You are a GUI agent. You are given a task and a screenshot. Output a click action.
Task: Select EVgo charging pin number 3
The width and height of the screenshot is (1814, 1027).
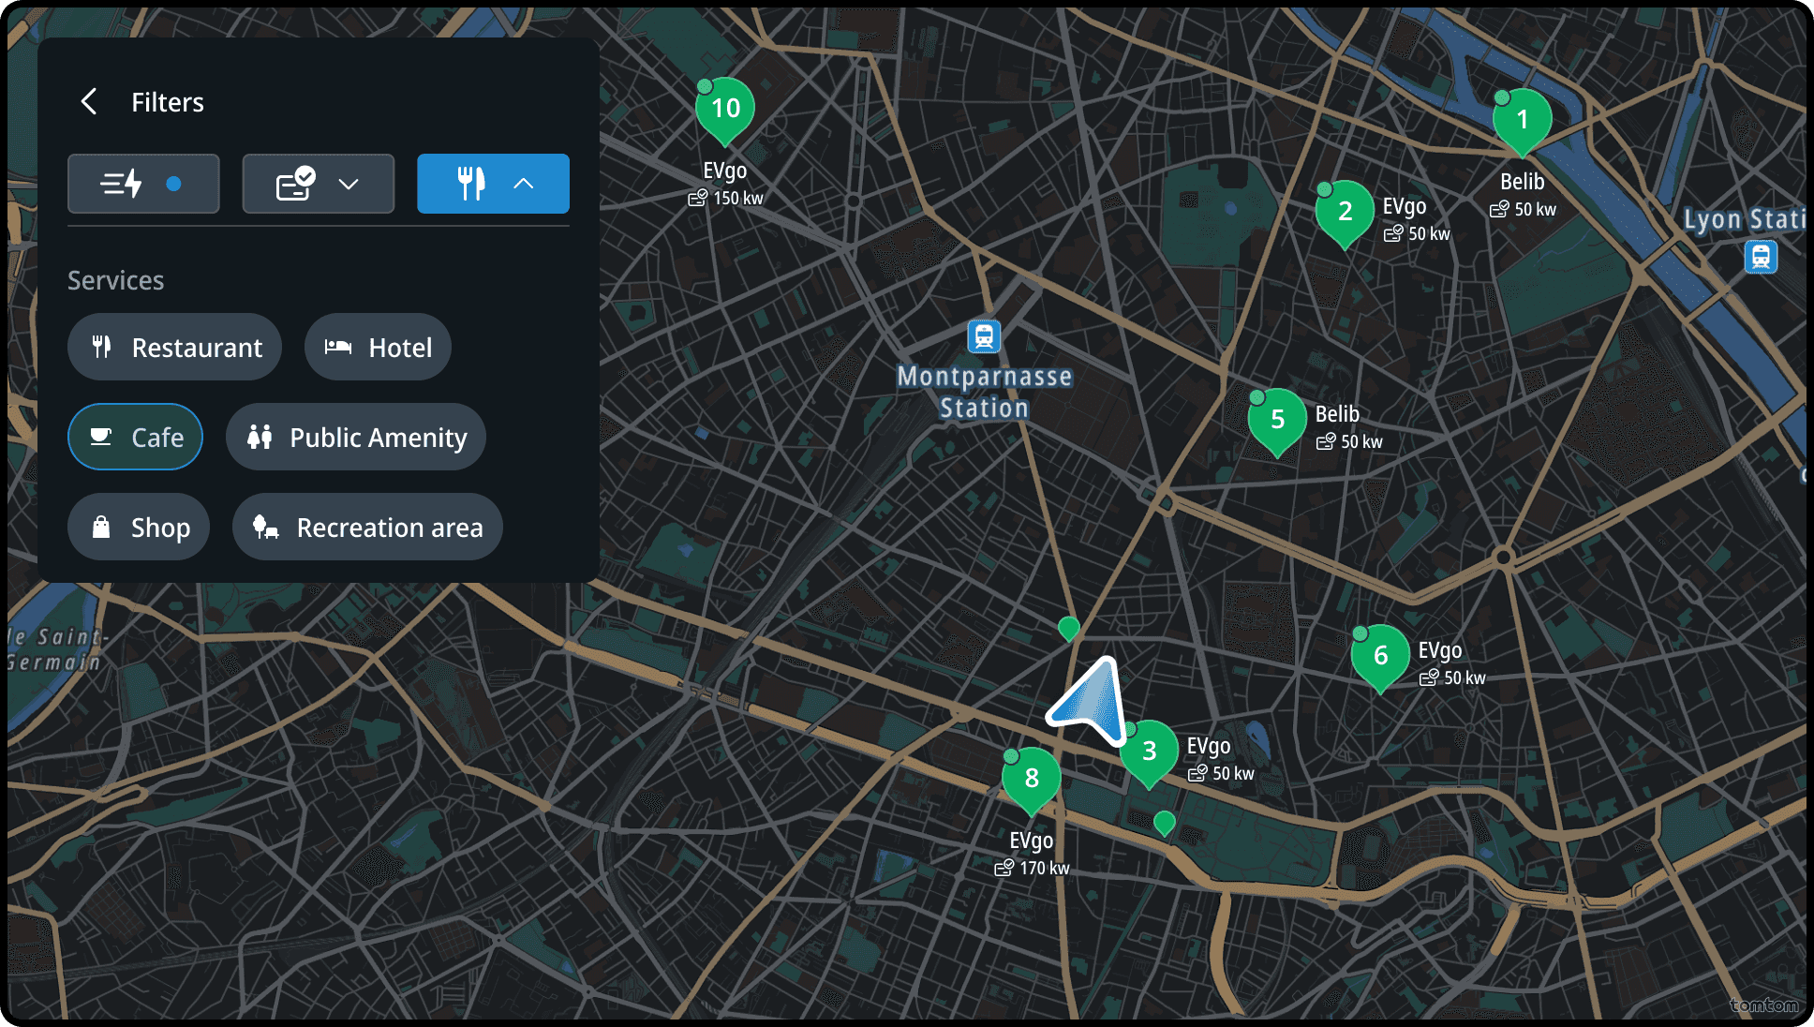(x=1151, y=752)
